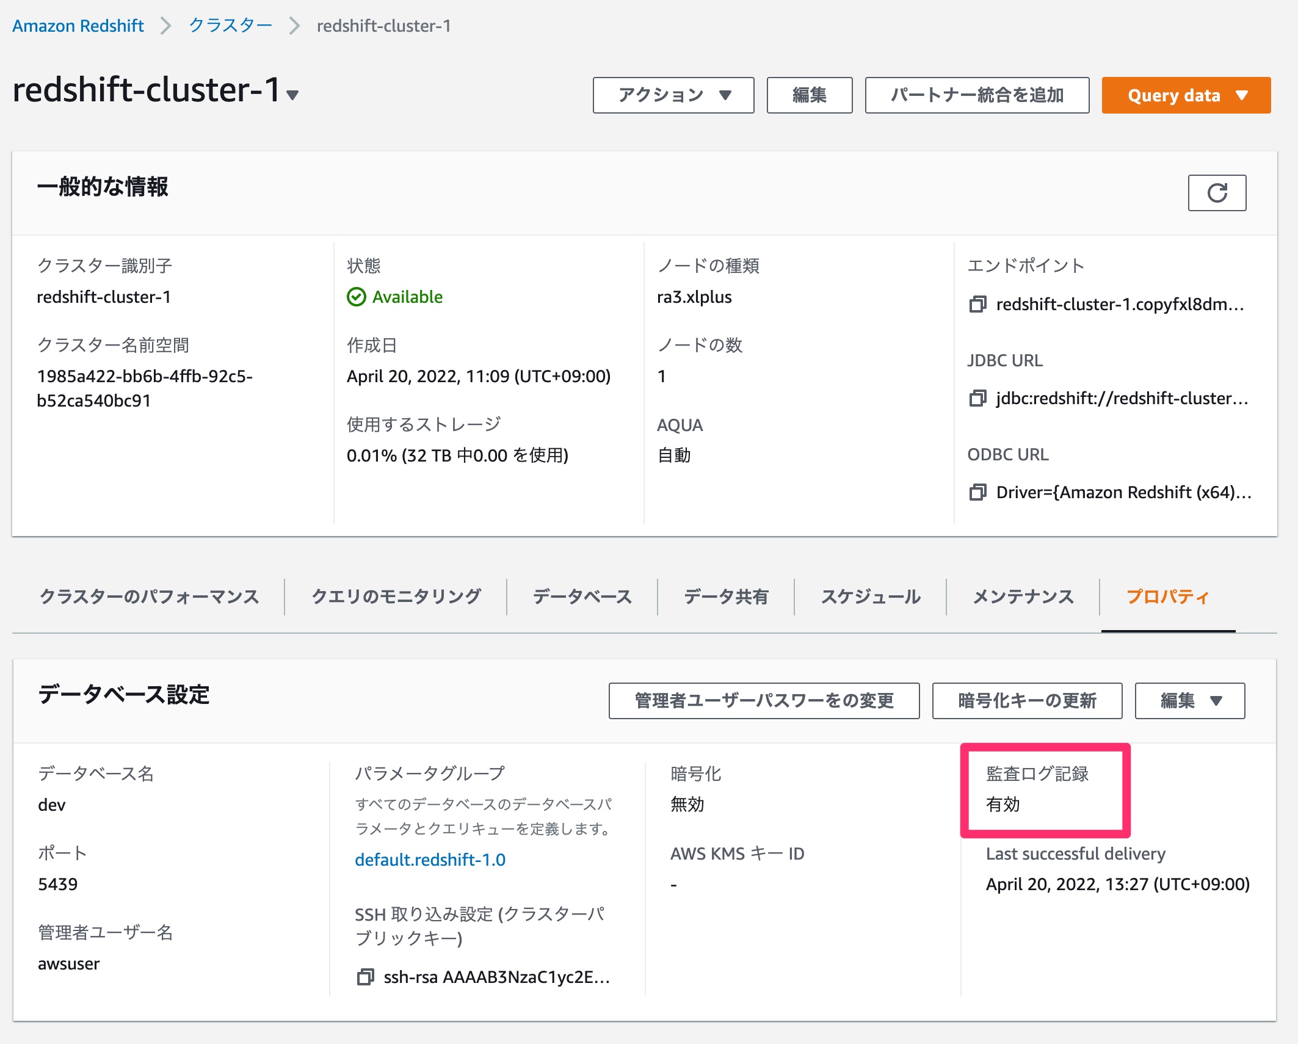Click the 一般的な情報 section heading
Image resolution: width=1298 pixels, height=1044 pixels.
(x=103, y=187)
